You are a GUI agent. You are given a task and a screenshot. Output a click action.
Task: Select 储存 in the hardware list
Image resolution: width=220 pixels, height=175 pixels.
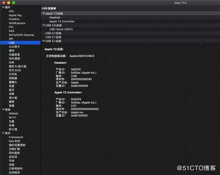pos(12,51)
